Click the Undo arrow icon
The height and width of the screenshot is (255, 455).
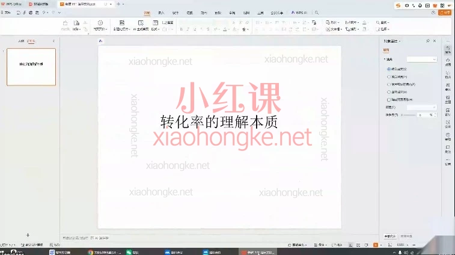coord(44,13)
